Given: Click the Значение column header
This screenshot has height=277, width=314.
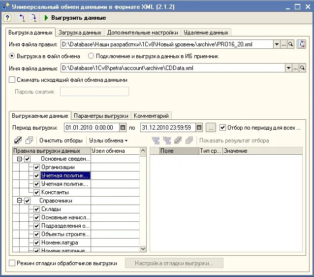Looking at the screenshot, I should (x=262, y=151).
